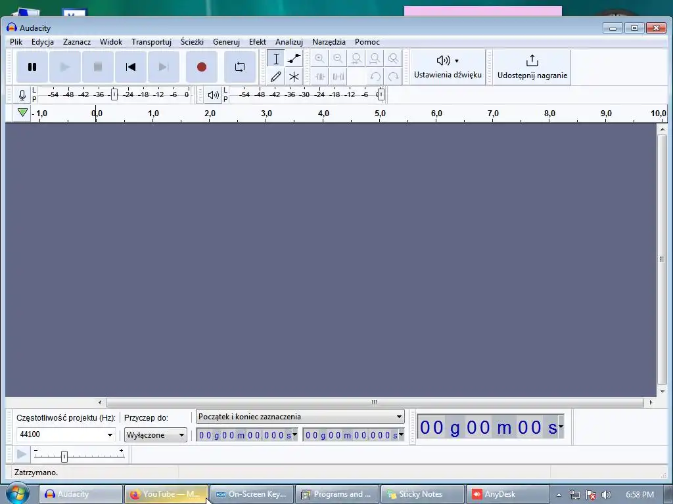Click Trim audio outside selection icon
Screen dimensions: 673x504
point(320,77)
